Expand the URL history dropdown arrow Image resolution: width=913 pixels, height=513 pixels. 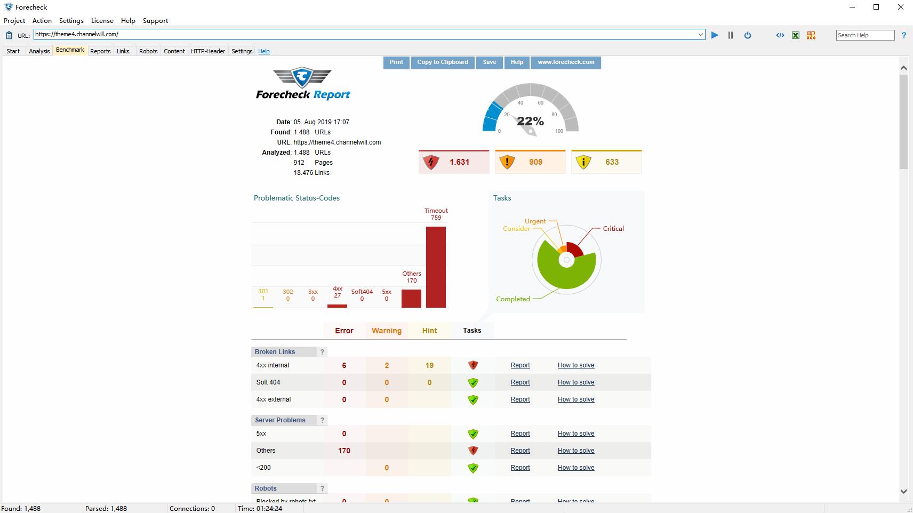[700, 35]
